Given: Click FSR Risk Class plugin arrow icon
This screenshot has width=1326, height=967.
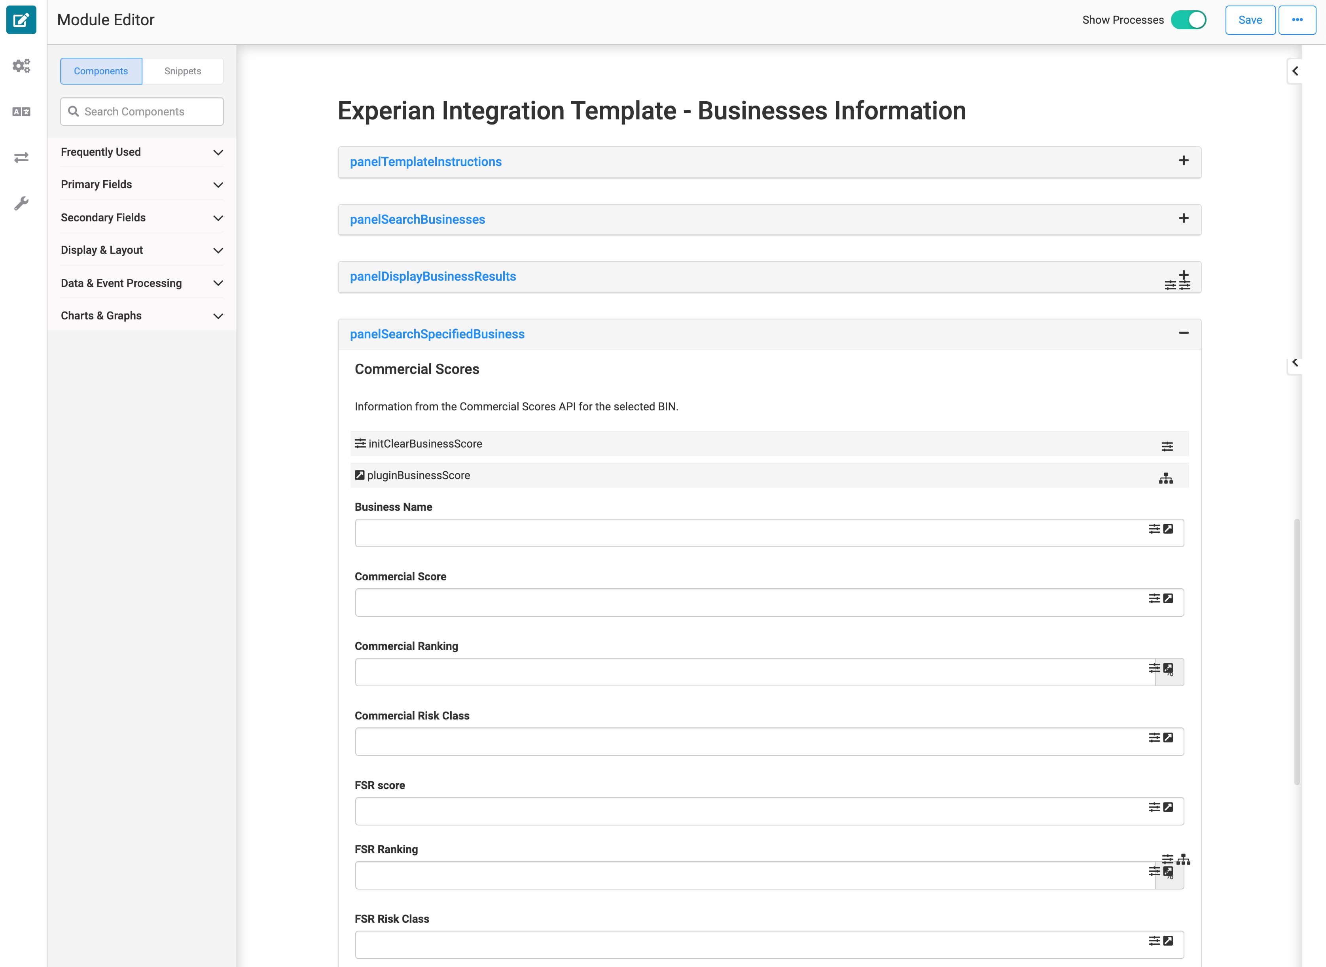Looking at the screenshot, I should pos(1168,941).
